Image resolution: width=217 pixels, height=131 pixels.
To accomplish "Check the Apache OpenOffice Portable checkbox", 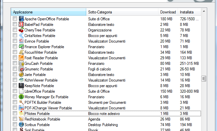I will pyautogui.click(x=15, y=19).
